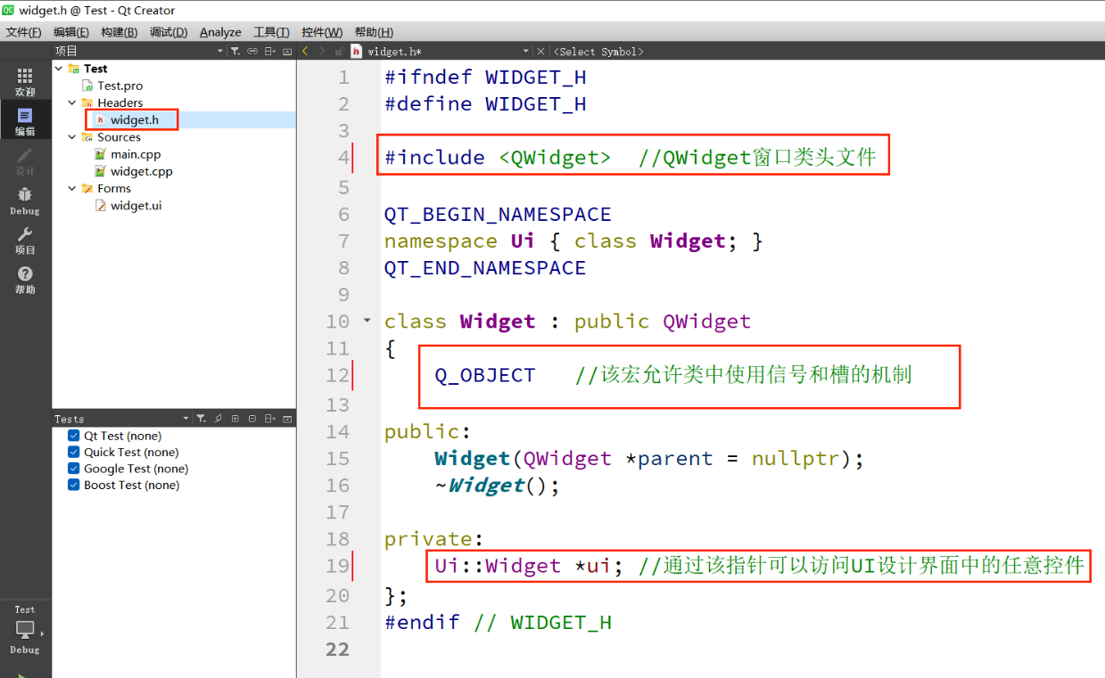Open the 文件(F) menu
Screen dimensions: 1105x678
coord(24,32)
